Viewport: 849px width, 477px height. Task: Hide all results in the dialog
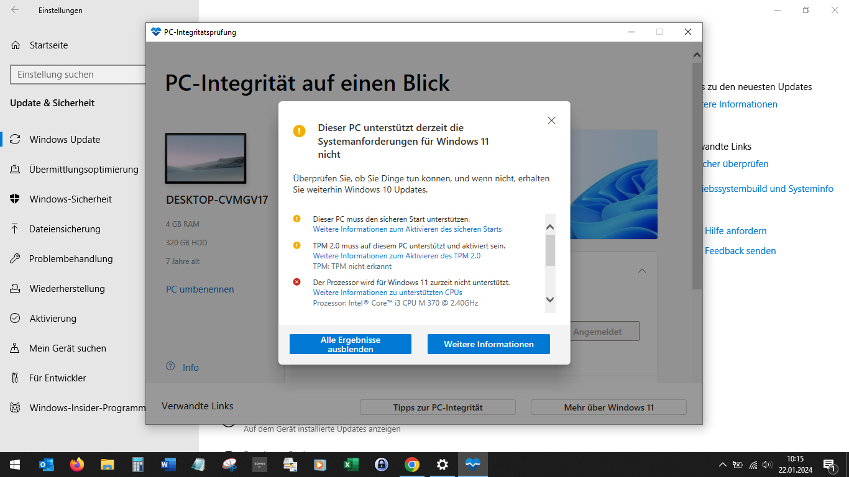click(351, 344)
